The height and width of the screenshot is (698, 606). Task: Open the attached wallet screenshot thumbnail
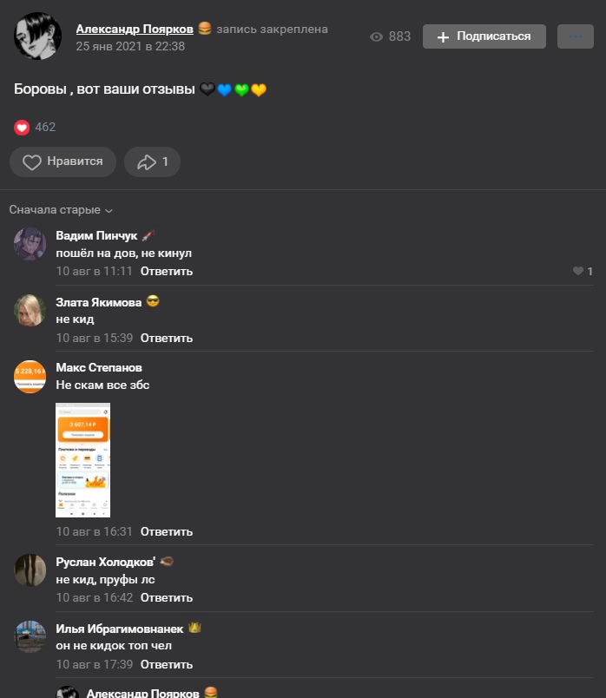82,460
